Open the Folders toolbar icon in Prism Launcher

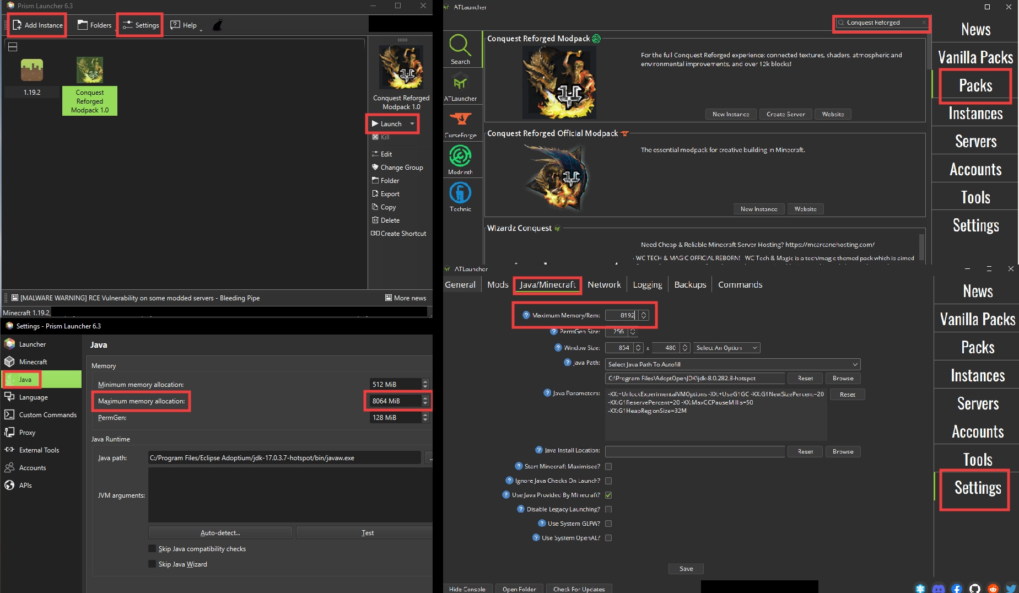94,25
